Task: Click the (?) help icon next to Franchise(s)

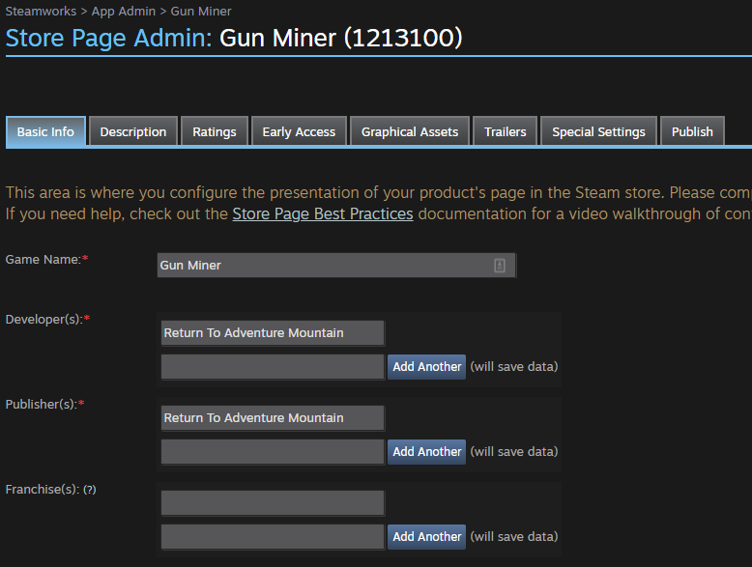Action: 90,490
